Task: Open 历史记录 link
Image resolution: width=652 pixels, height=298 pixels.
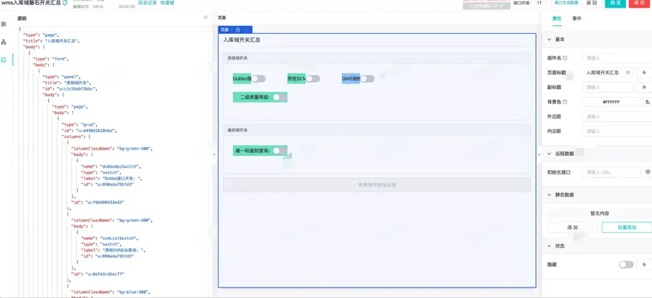Action: tap(147, 3)
